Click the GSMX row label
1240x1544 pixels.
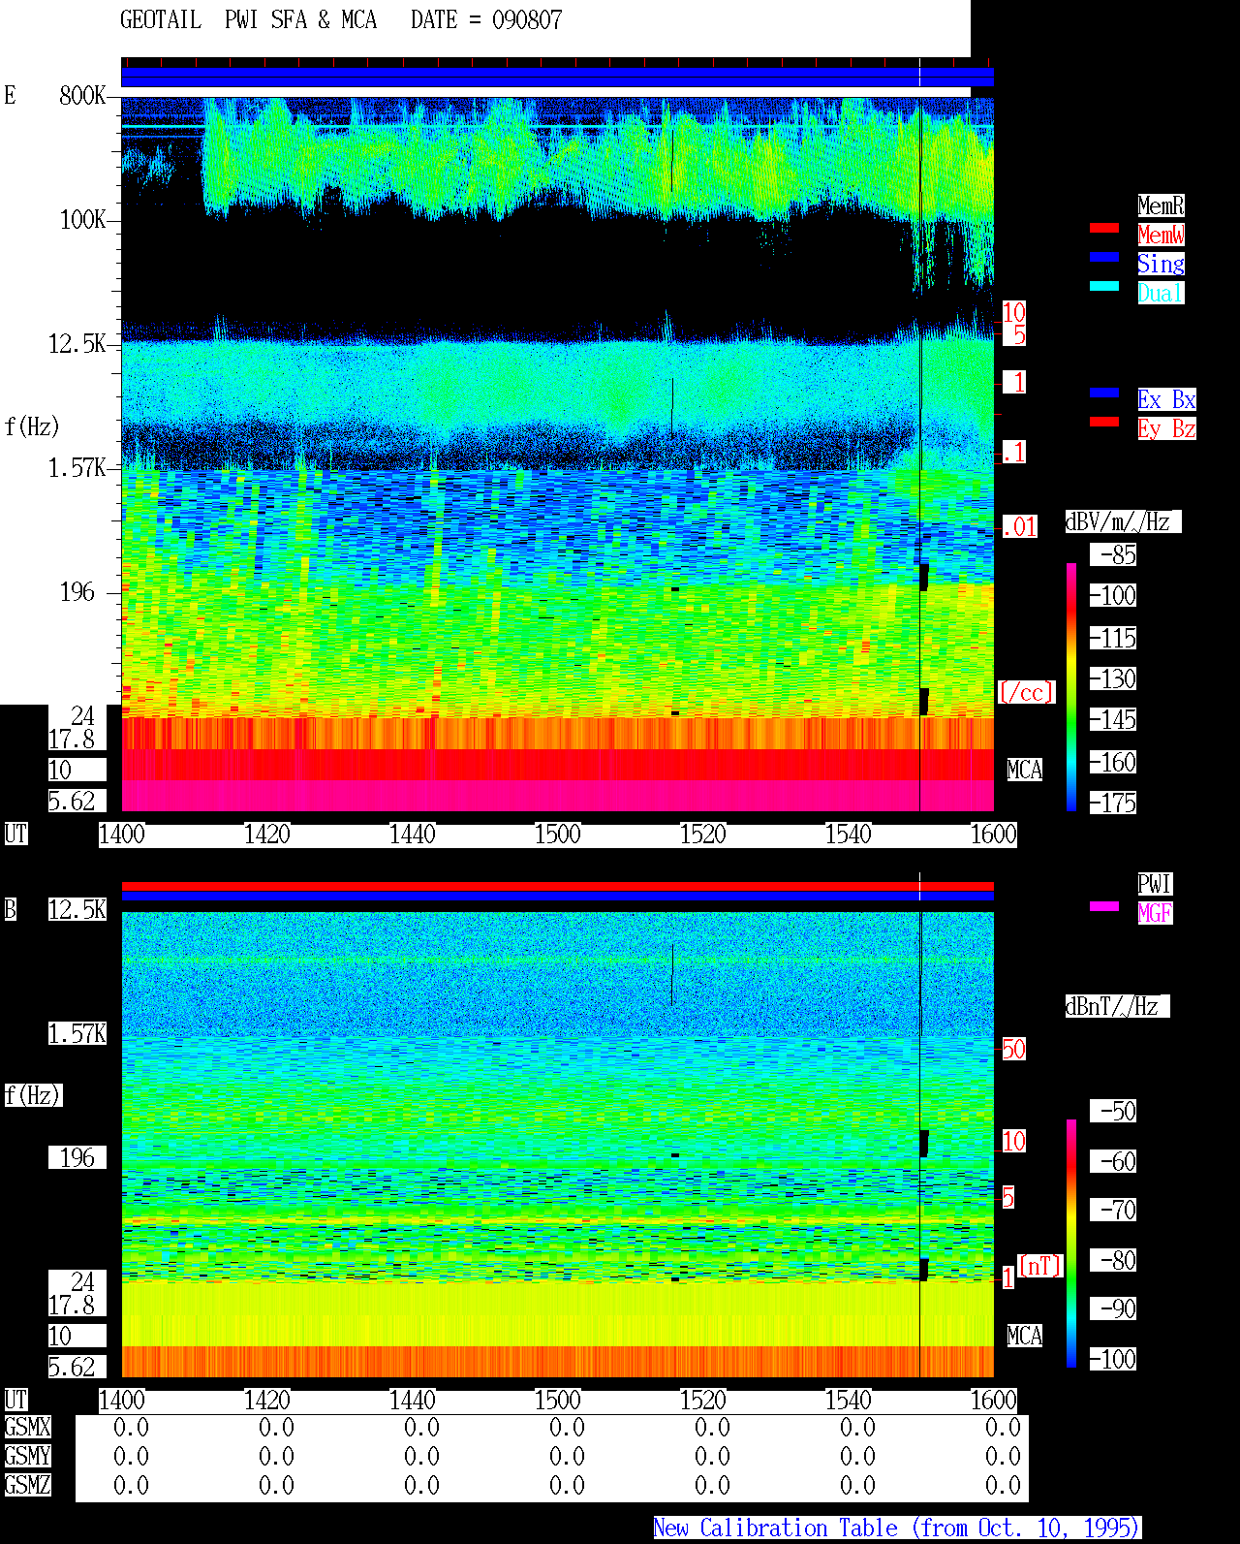click(27, 1428)
